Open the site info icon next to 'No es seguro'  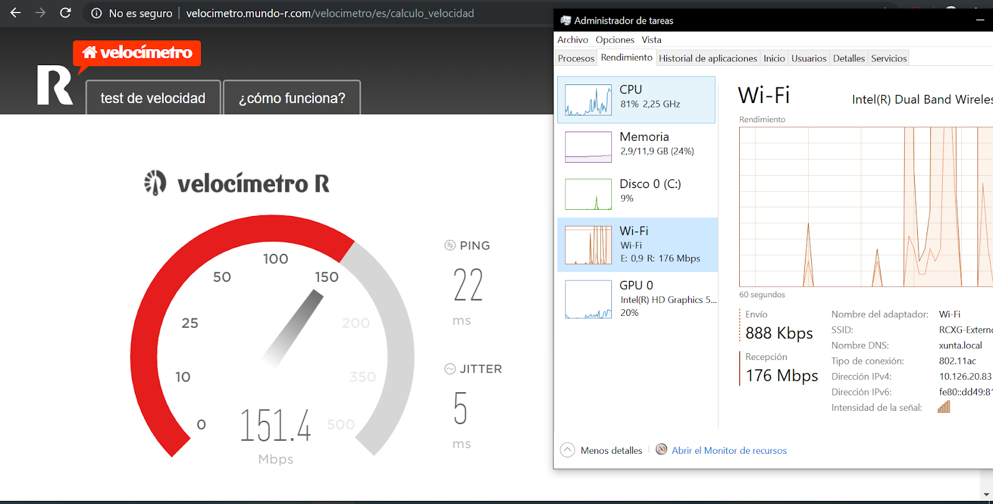(96, 13)
